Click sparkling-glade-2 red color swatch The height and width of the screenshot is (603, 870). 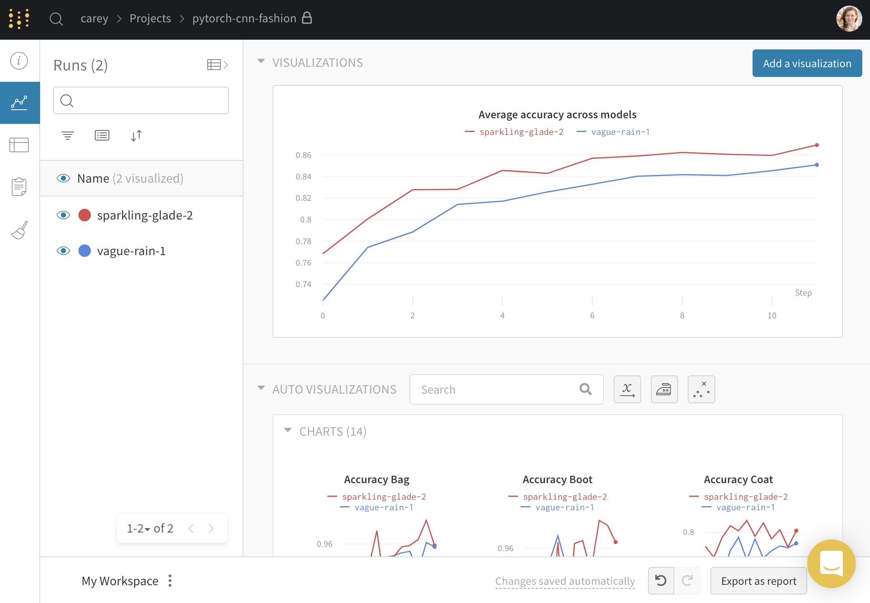click(x=85, y=215)
